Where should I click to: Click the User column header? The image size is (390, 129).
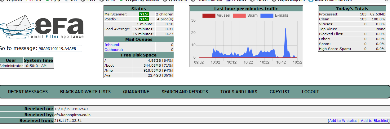pos(11,60)
